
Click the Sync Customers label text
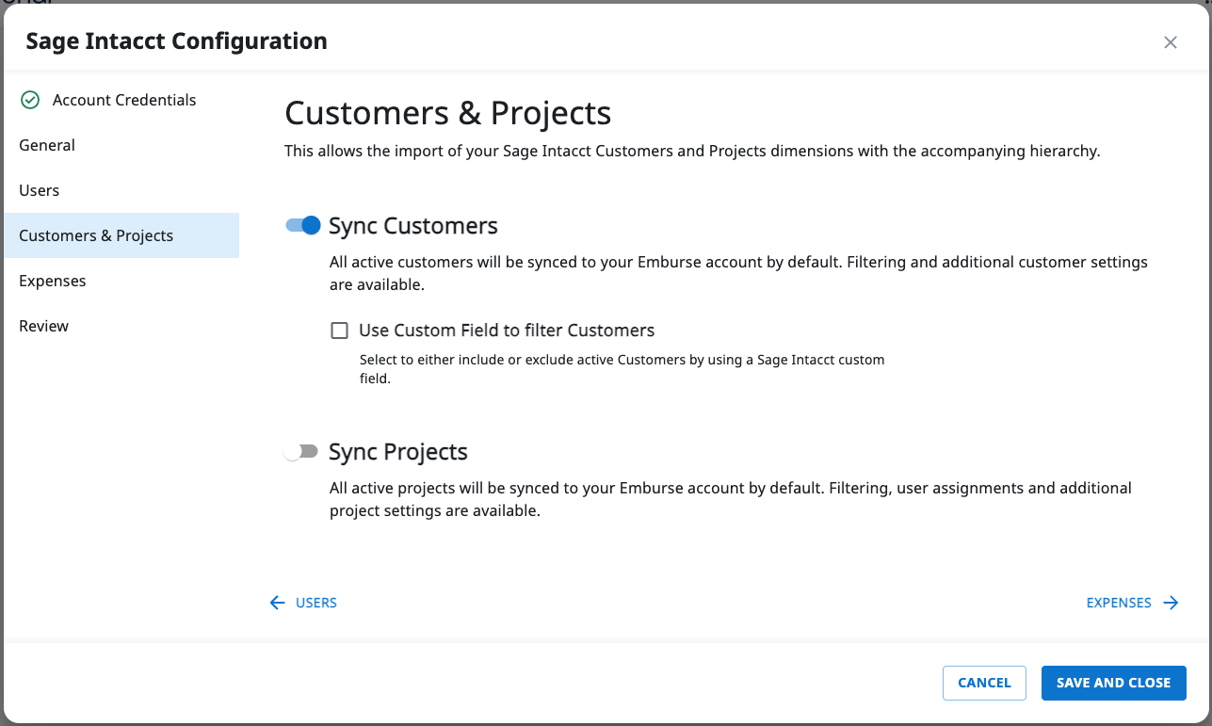(413, 226)
